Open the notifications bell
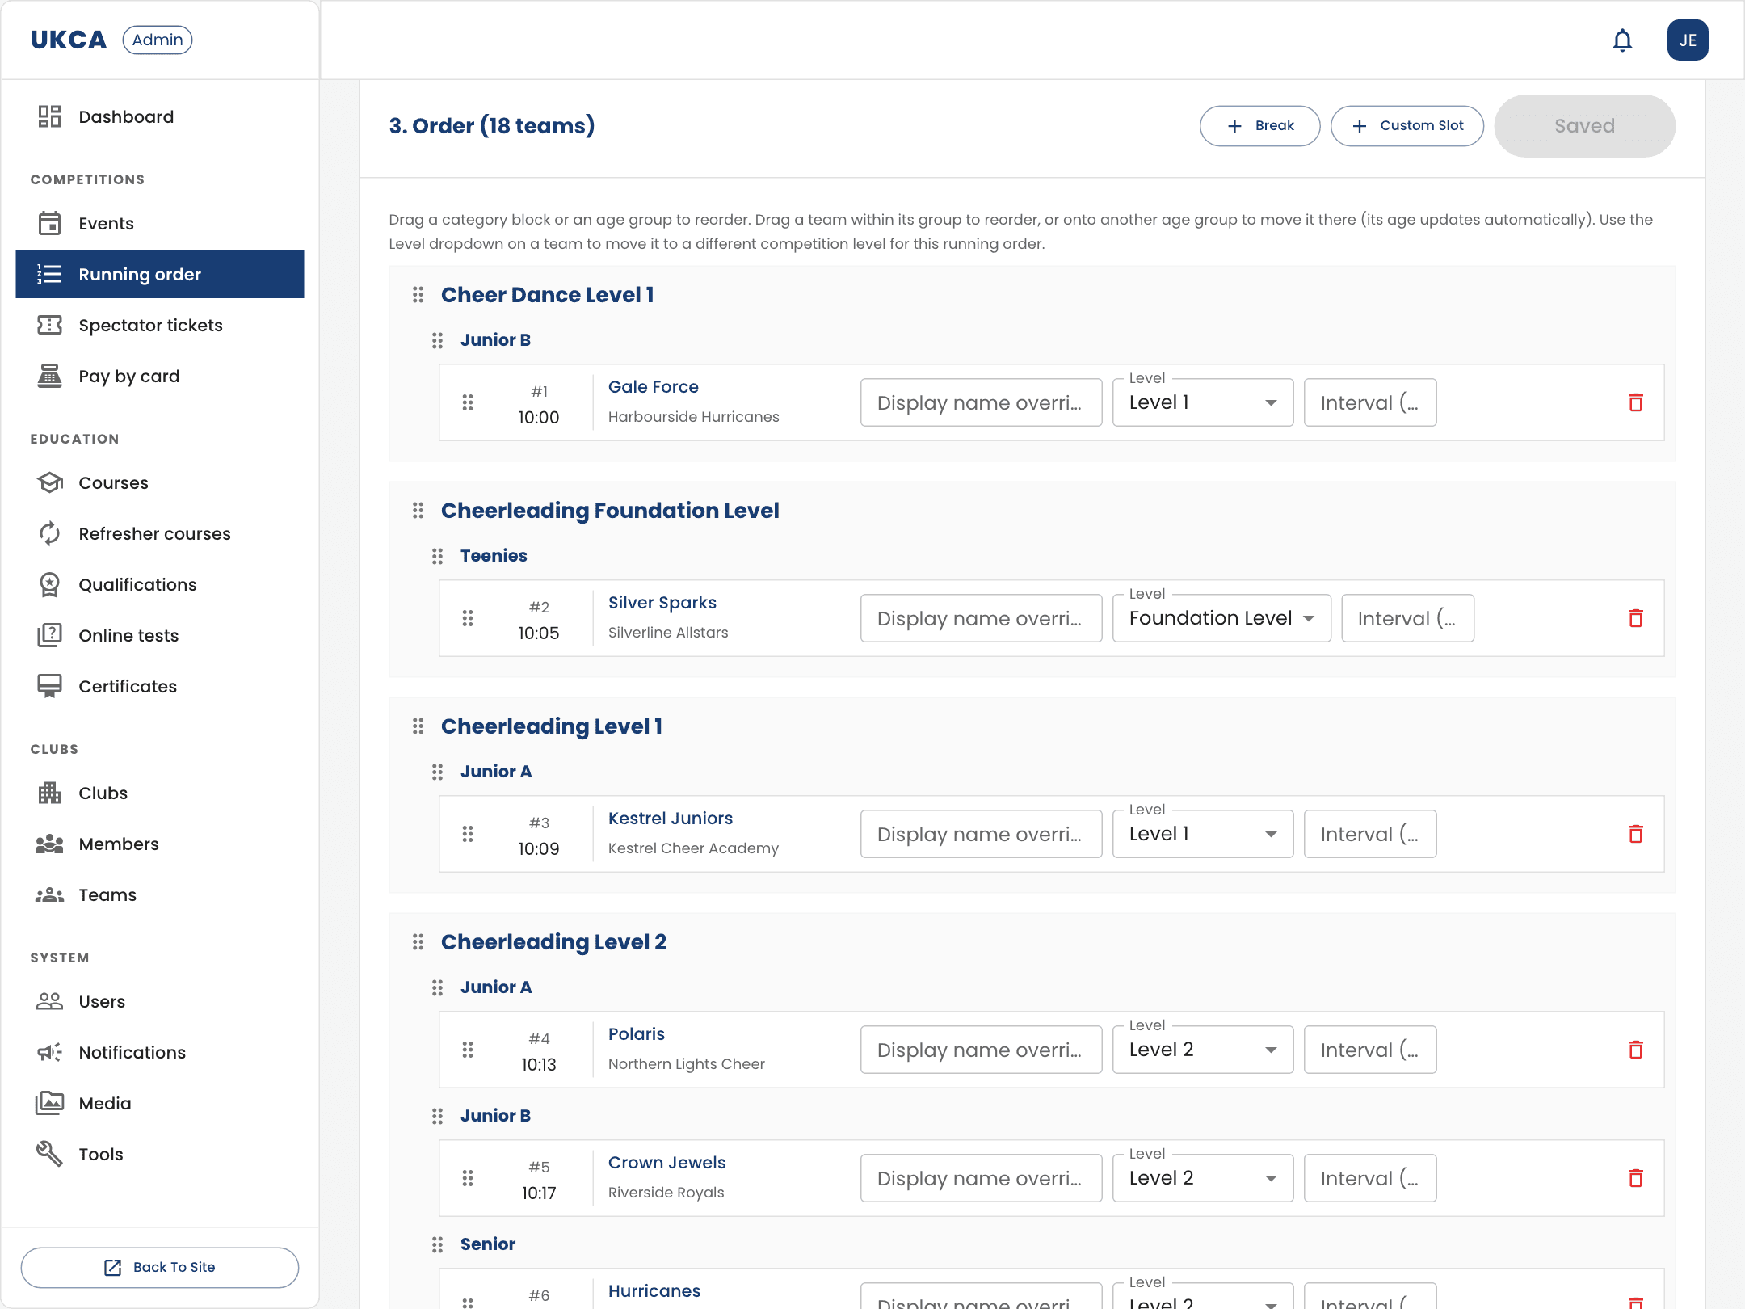Image resolution: width=1745 pixels, height=1309 pixels. click(x=1622, y=40)
